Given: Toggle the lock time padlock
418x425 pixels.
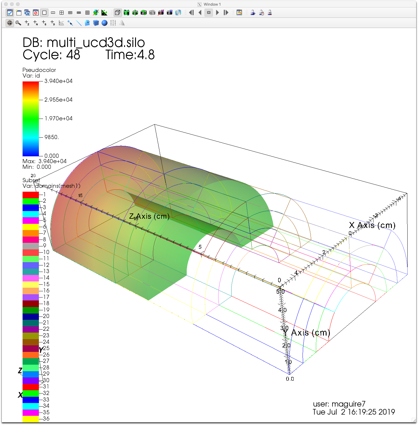Looking at the screenshot, I should [261, 12].
